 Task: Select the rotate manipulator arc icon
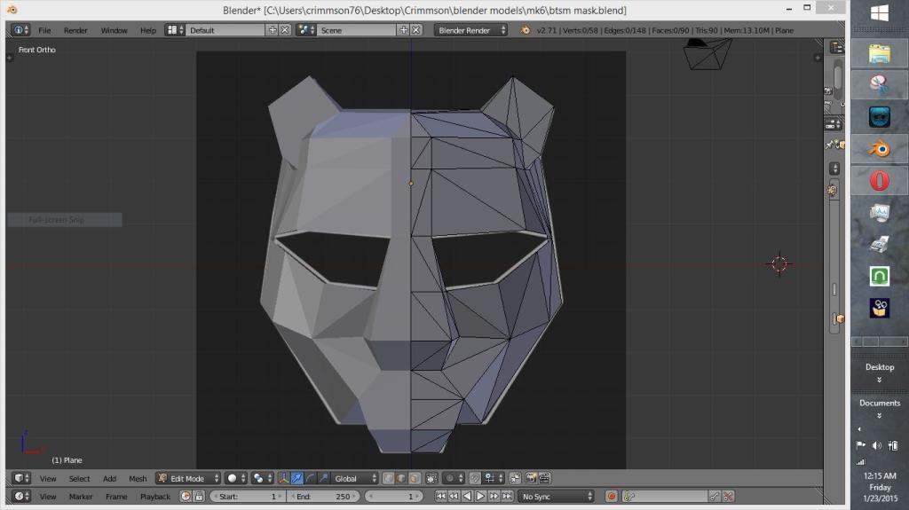click(x=310, y=478)
